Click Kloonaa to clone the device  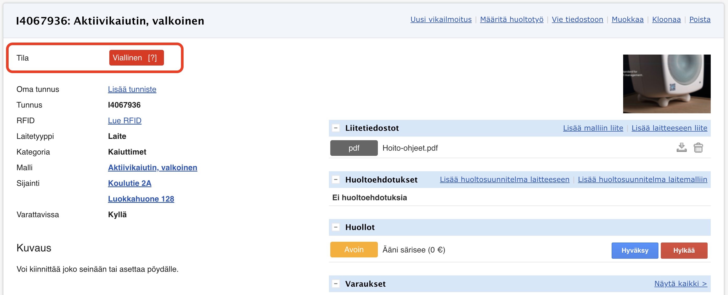coord(666,20)
